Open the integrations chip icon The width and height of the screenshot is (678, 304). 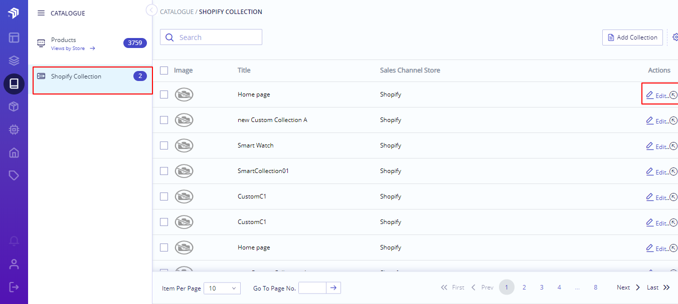click(14, 129)
